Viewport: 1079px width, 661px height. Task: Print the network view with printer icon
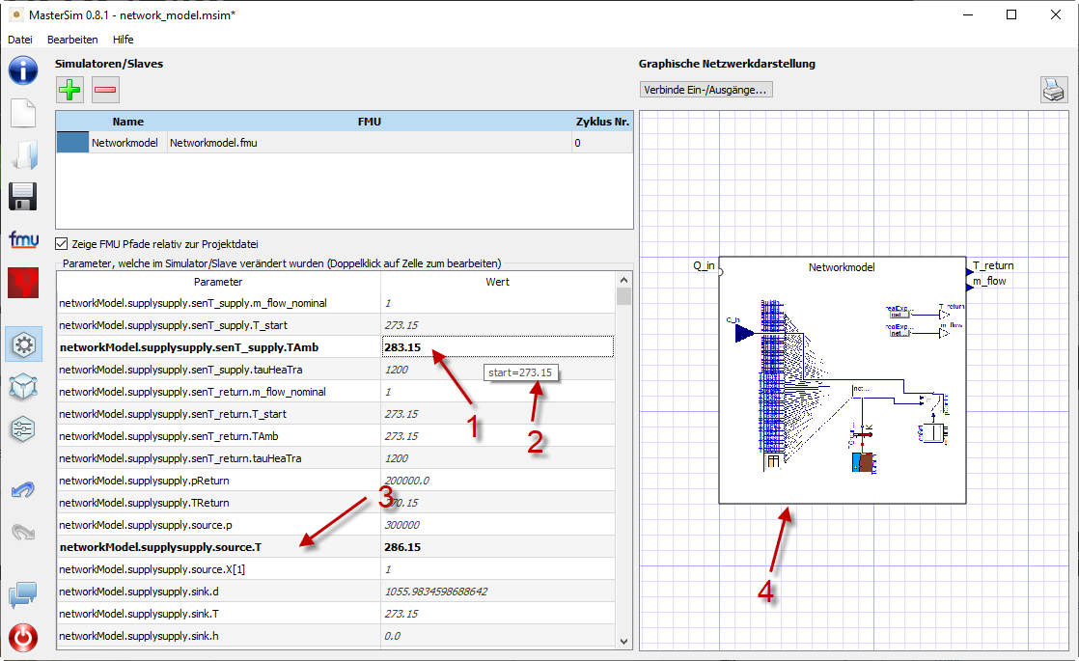[x=1054, y=90]
